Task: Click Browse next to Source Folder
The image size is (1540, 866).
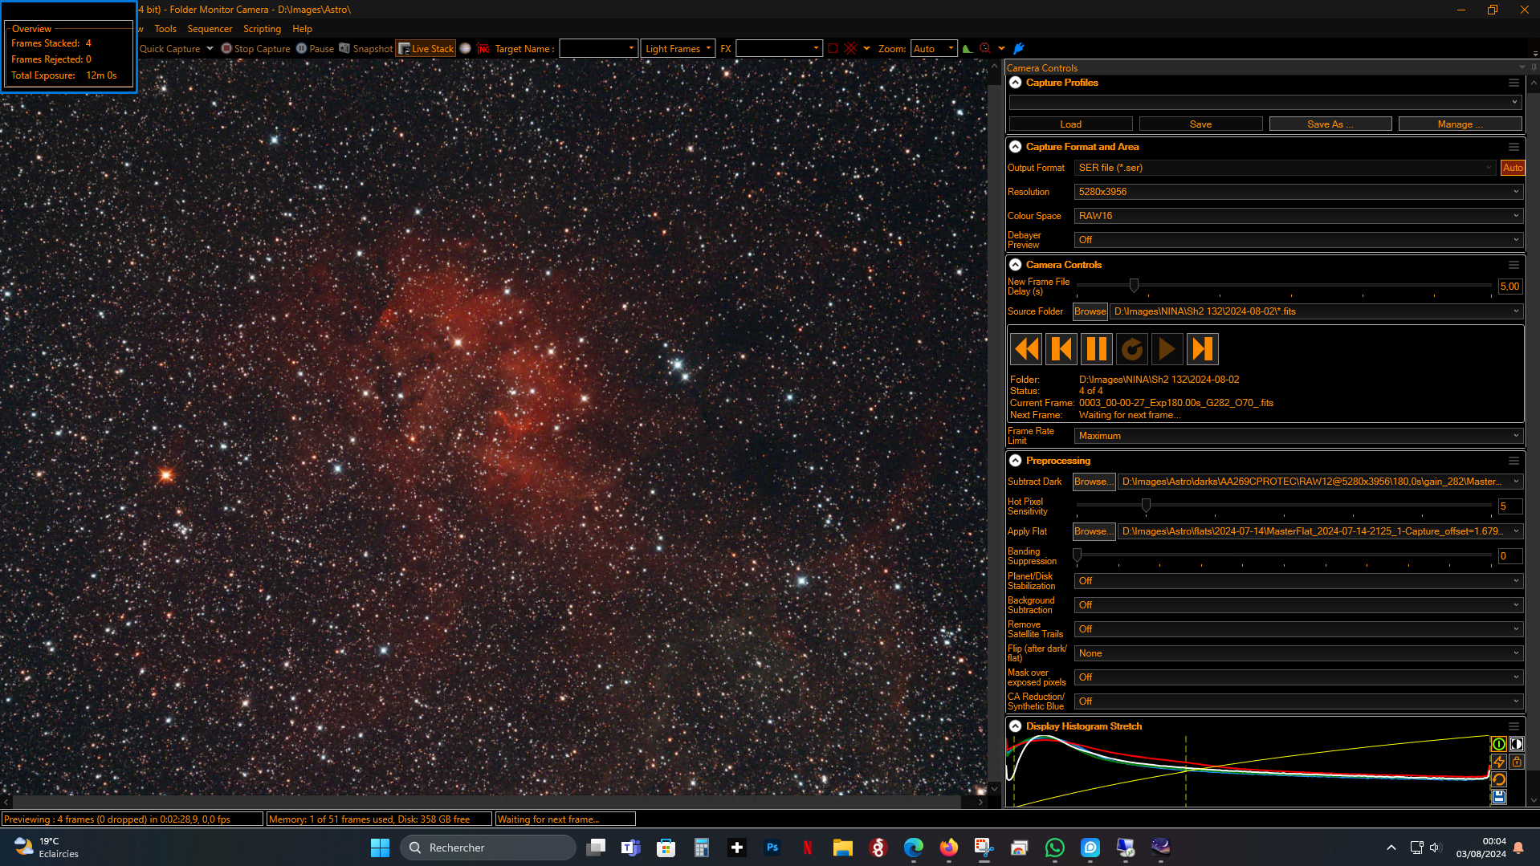Action: [x=1090, y=311]
